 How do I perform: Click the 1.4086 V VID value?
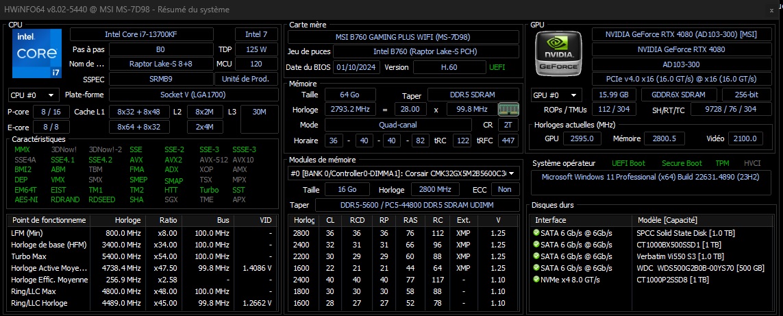point(257,268)
